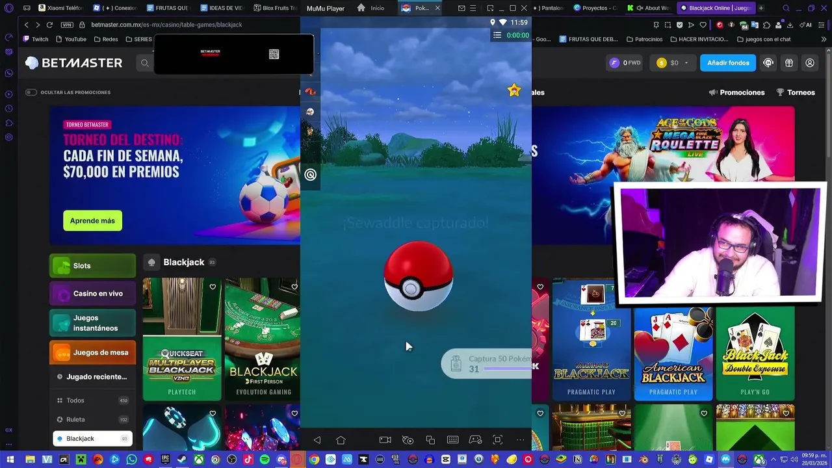Open the Betmaster support chat icon
Viewport: 832px width, 468px height.
[768, 63]
